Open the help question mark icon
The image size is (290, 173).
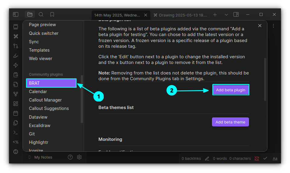70,157
